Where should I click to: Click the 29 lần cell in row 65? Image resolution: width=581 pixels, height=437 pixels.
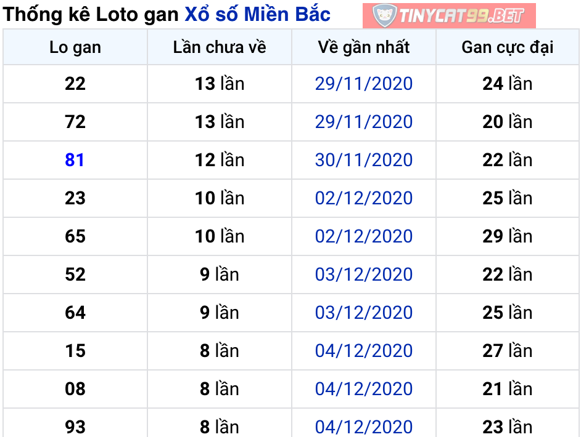tap(508, 236)
